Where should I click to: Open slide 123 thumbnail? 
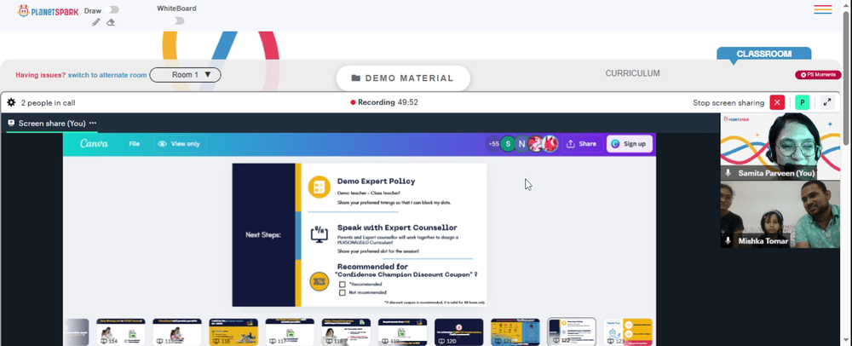pyautogui.click(x=628, y=332)
